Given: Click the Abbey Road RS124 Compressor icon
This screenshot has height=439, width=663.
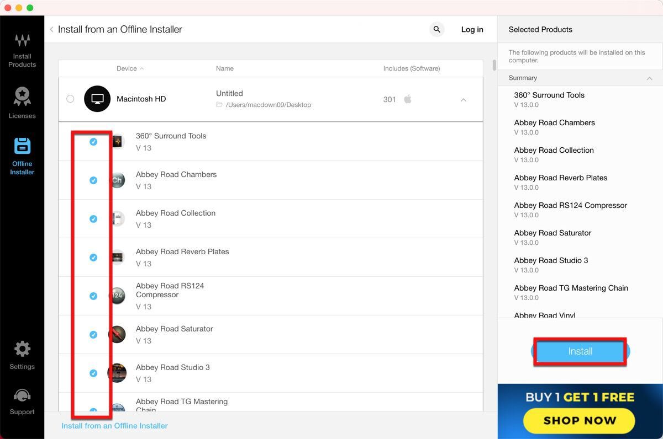Looking at the screenshot, I should pos(118,296).
